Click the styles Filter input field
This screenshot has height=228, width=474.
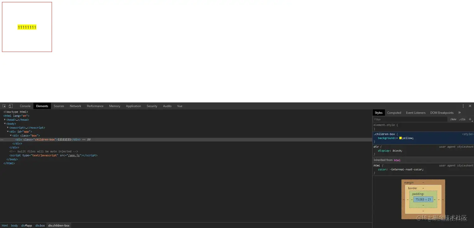coord(410,119)
